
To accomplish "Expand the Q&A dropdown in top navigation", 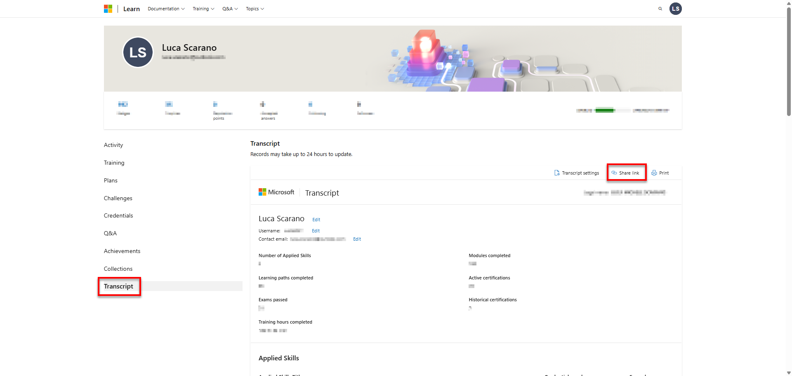I will (x=230, y=9).
